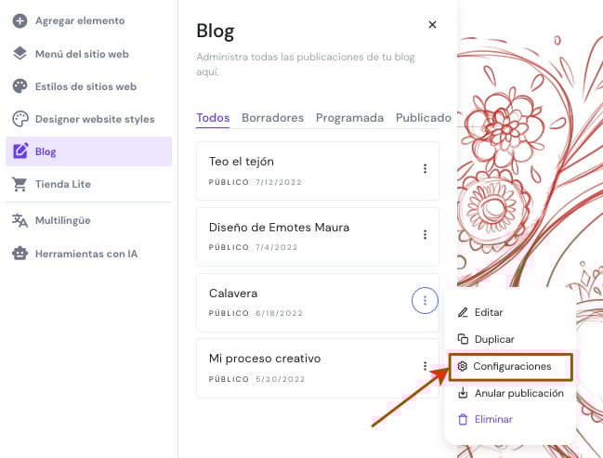This screenshot has width=603, height=458.
Task: Toggle the Calavera post options menu
Action: pos(425,300)
